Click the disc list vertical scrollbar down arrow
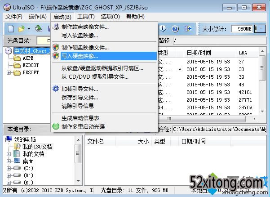Image resolution: width=270 pixels, height=197 pixels. [x=262, y=112]
